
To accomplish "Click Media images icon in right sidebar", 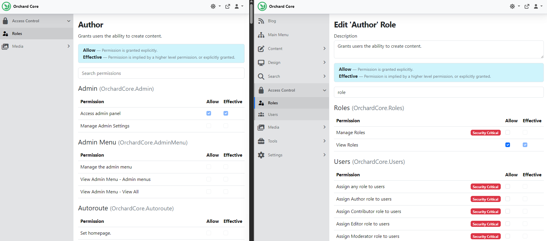I will [x=261, y=127].
